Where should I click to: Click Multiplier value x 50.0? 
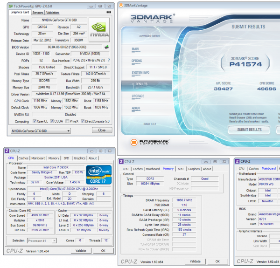(40, 220)
